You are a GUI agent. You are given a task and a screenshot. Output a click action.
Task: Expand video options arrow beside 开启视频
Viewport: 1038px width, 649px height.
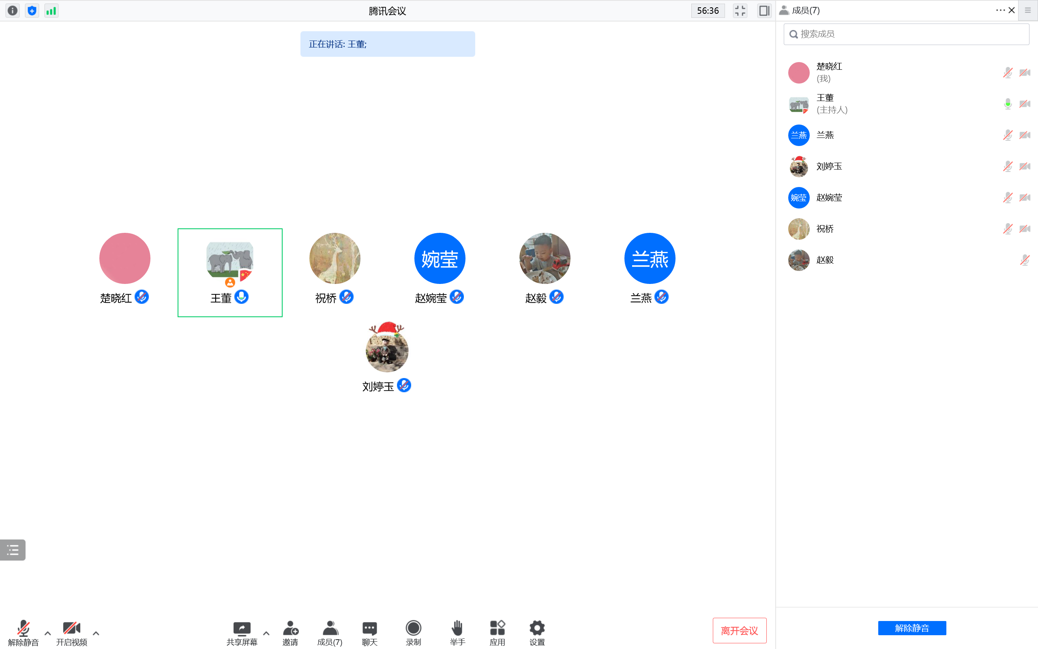click(96, 633)
